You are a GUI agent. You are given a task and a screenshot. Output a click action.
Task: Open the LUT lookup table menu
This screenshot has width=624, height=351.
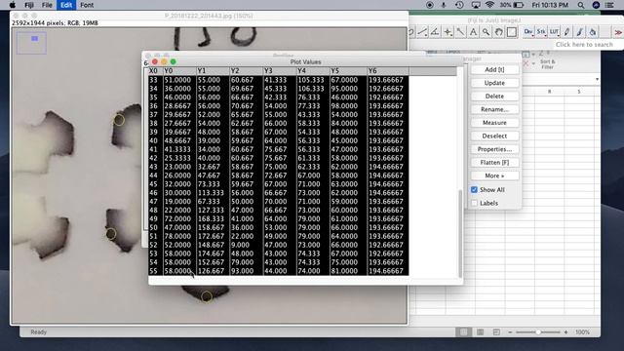click(x=554, y=32)
